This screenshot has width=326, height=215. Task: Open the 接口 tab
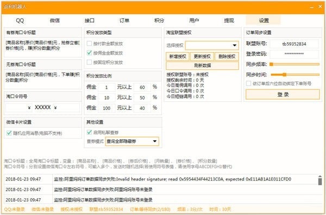point(90,21)
